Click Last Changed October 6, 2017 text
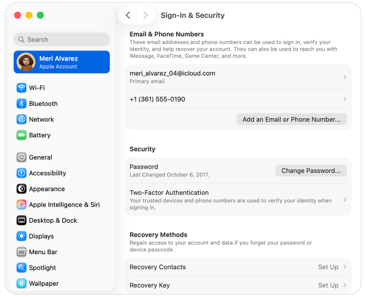365x297 pixels. (169, 175)
